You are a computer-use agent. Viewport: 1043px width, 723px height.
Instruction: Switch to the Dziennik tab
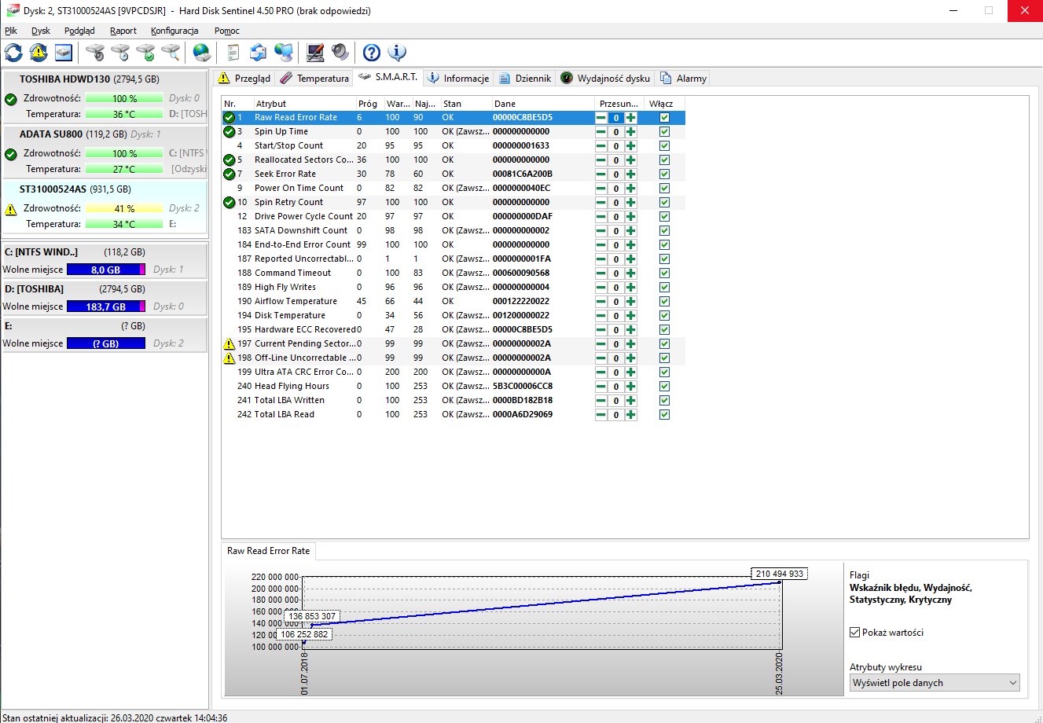point(525,79)
